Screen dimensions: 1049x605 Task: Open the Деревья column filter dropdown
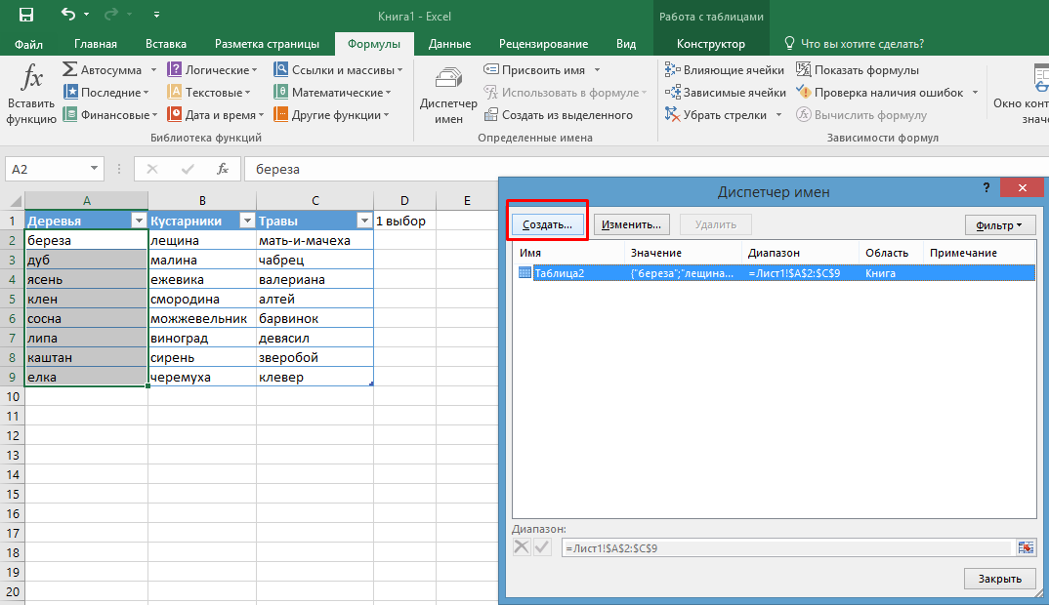pyautogui.click(x=138, y=222)
